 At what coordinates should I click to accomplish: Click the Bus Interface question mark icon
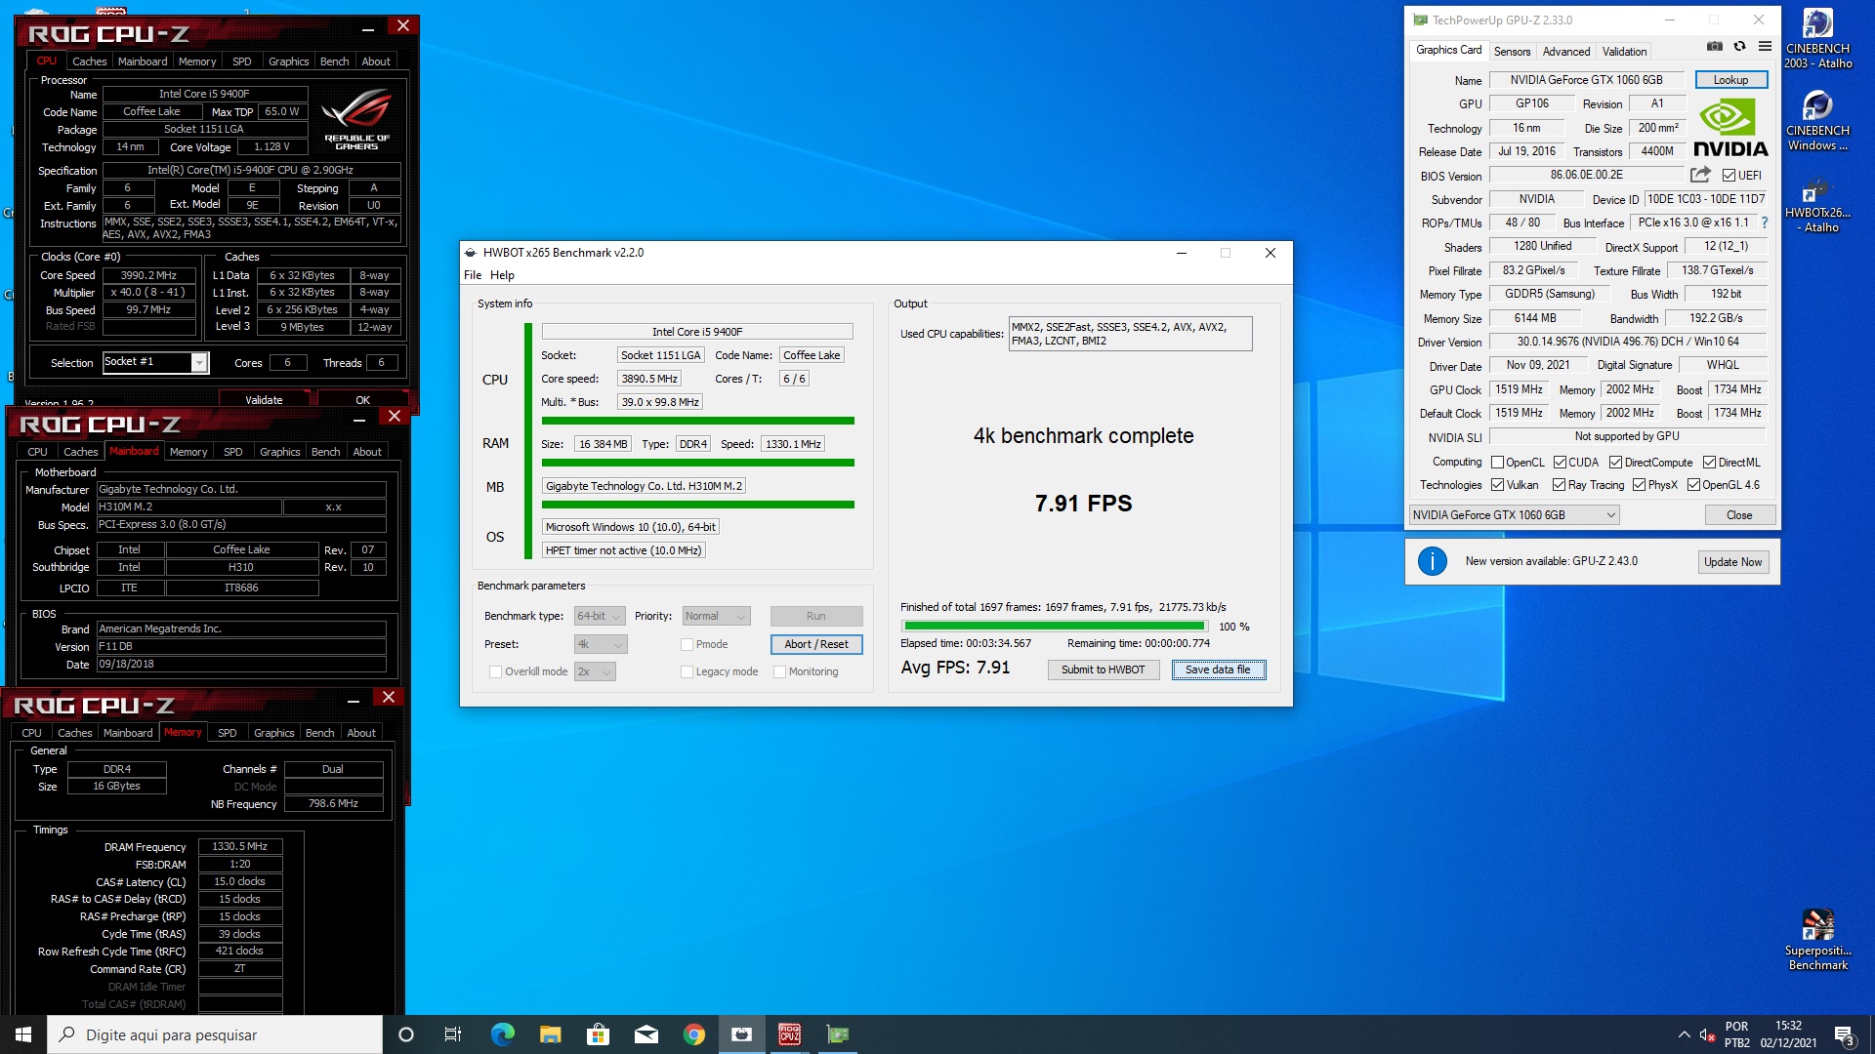click(1765, 223)
